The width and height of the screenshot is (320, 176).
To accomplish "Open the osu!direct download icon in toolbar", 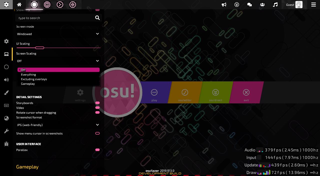I will [237, 5].
